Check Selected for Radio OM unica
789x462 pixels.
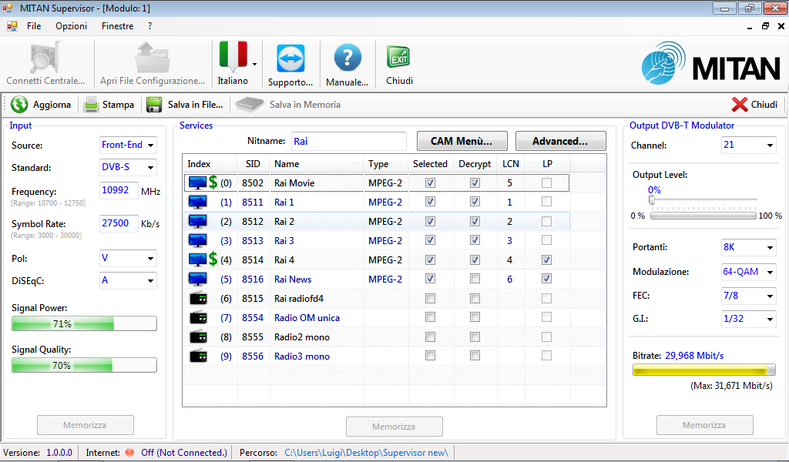[x=430, y=317]
